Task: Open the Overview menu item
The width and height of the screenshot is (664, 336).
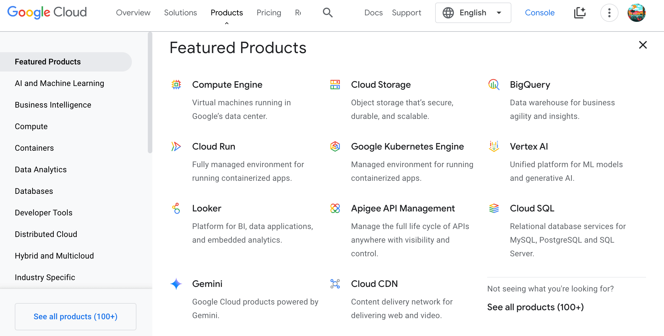Action: 133,12
